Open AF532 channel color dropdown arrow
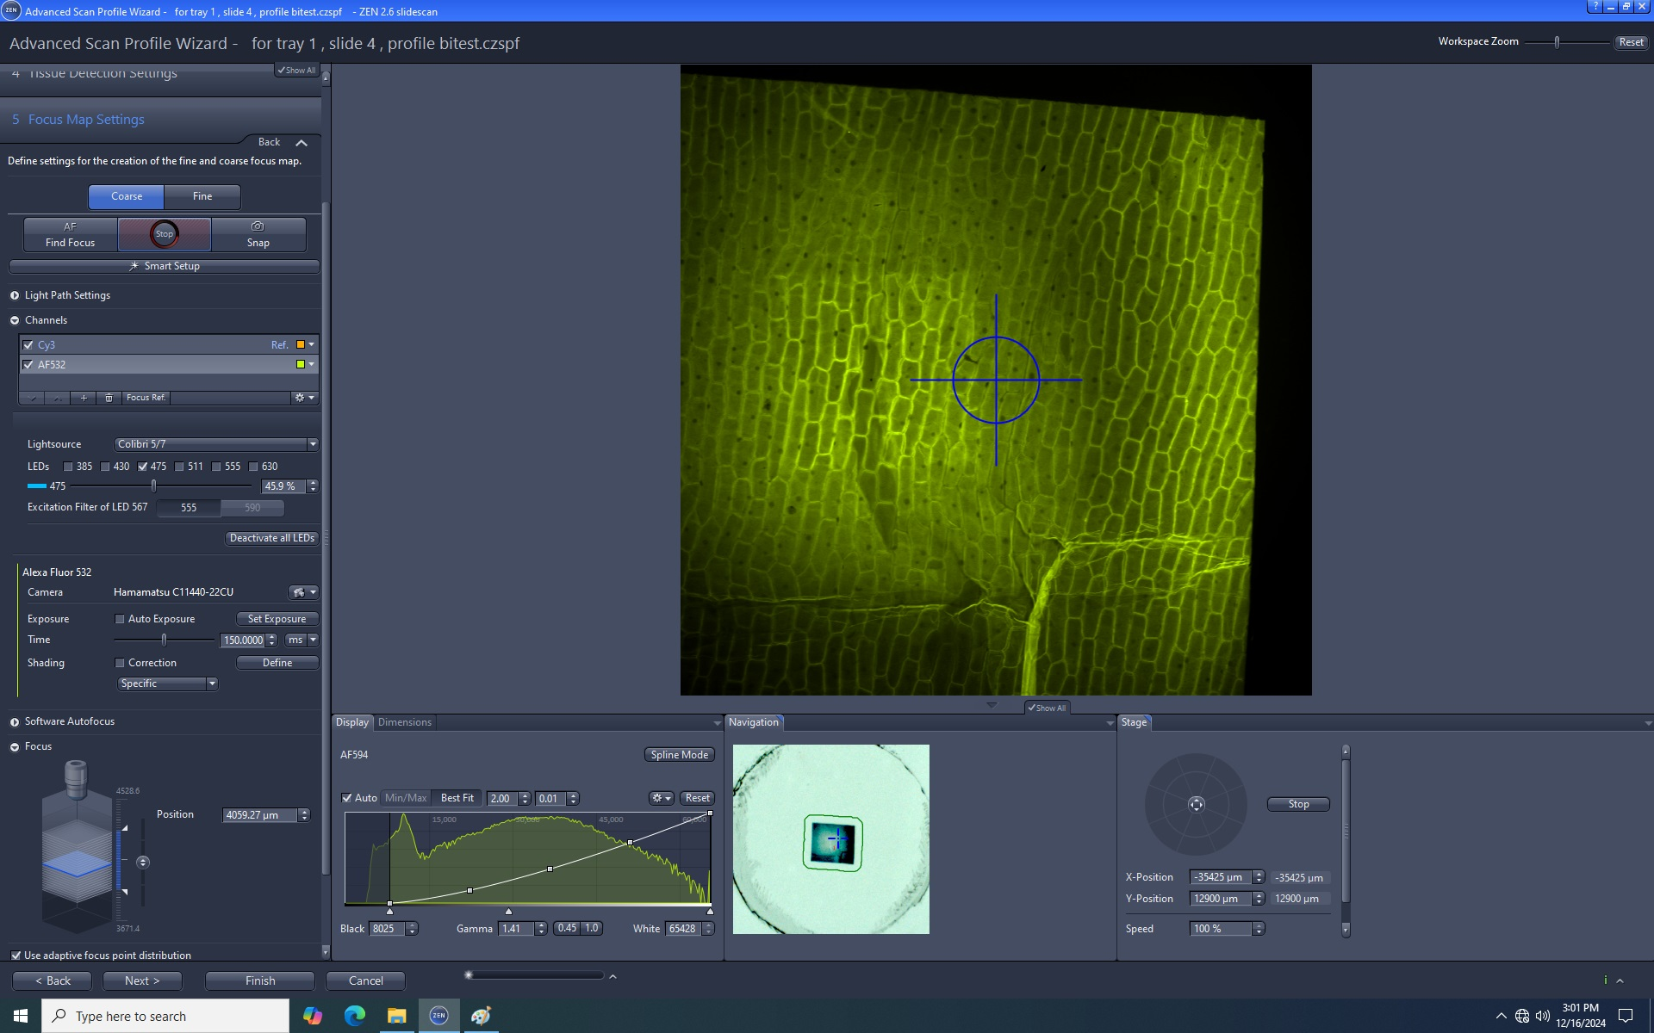 (311, 365)
